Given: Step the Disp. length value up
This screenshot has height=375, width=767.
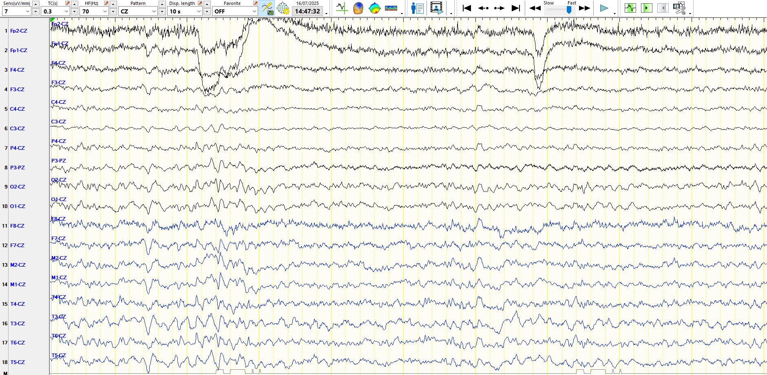Looking at the screenshot, I should [207, 4].
